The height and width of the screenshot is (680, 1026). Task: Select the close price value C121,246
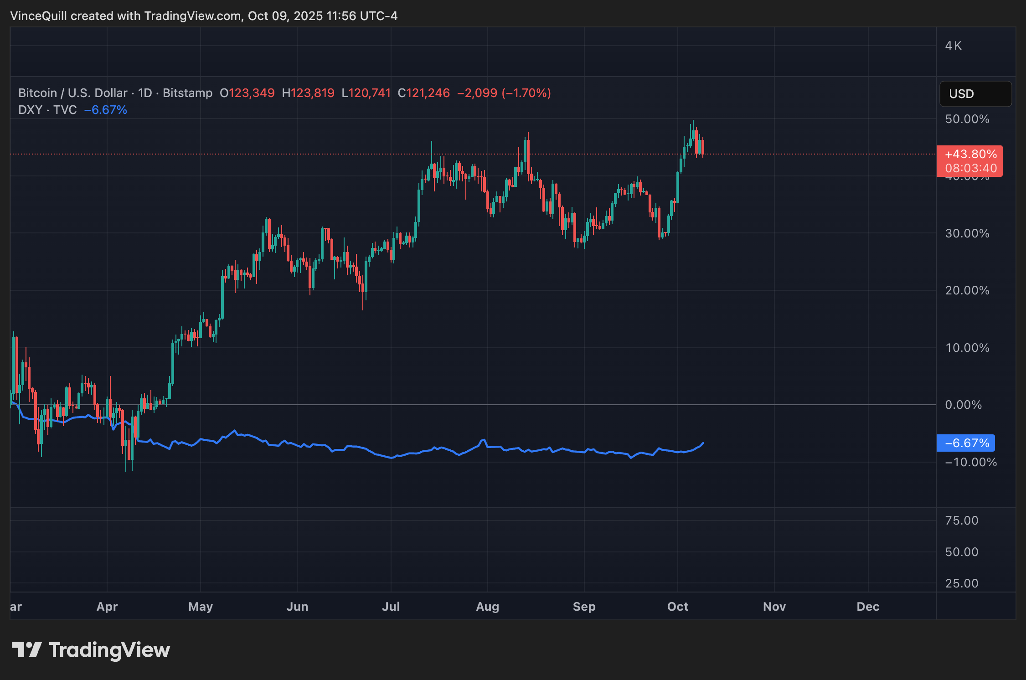pyautogui.click(x=423, y=93)
